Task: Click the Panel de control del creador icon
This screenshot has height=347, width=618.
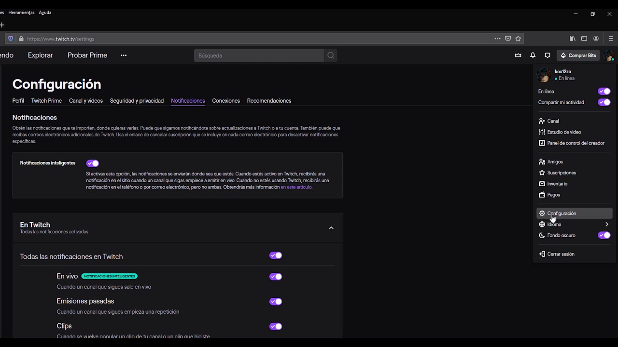Action: [542, 143]
